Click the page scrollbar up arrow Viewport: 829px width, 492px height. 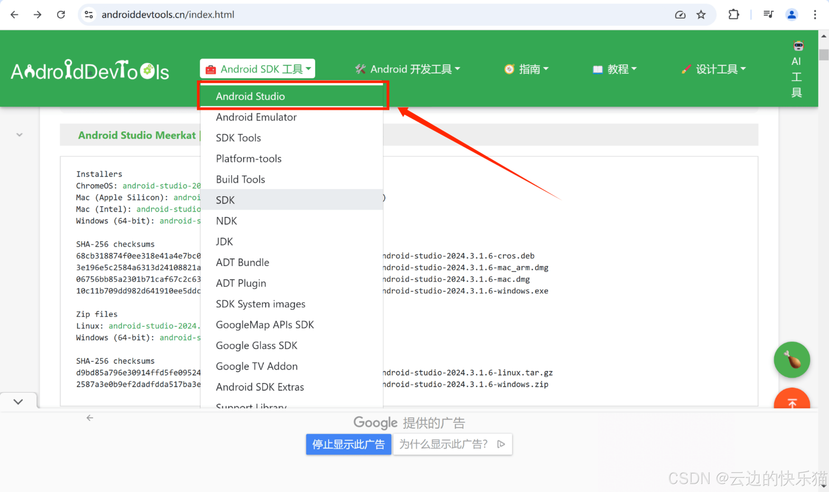(823, 36)
